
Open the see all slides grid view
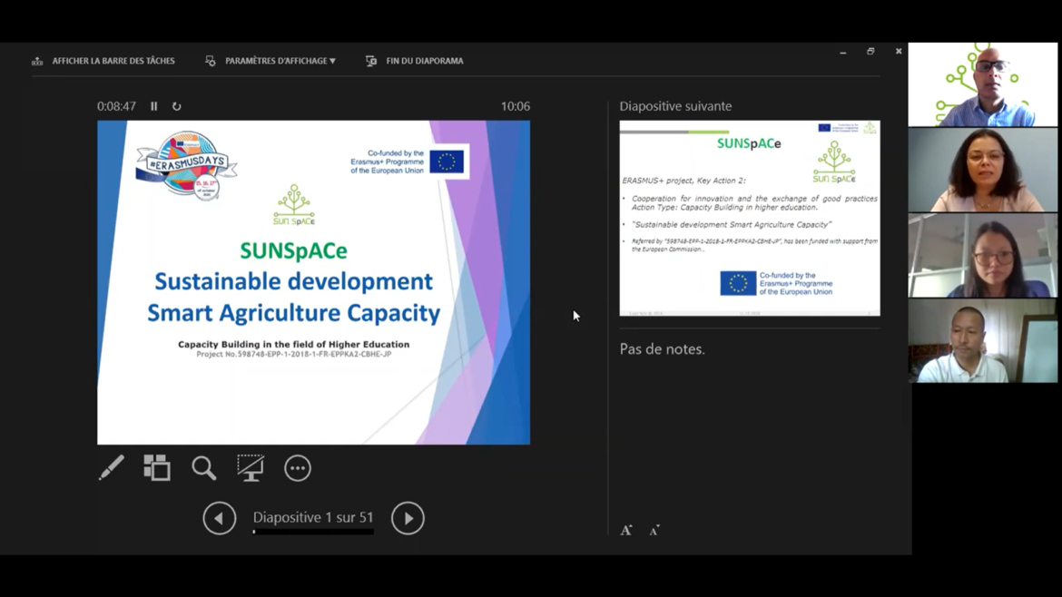point(157,468)
